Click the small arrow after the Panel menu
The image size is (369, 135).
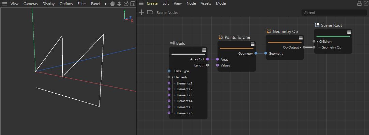click(106, 4)
